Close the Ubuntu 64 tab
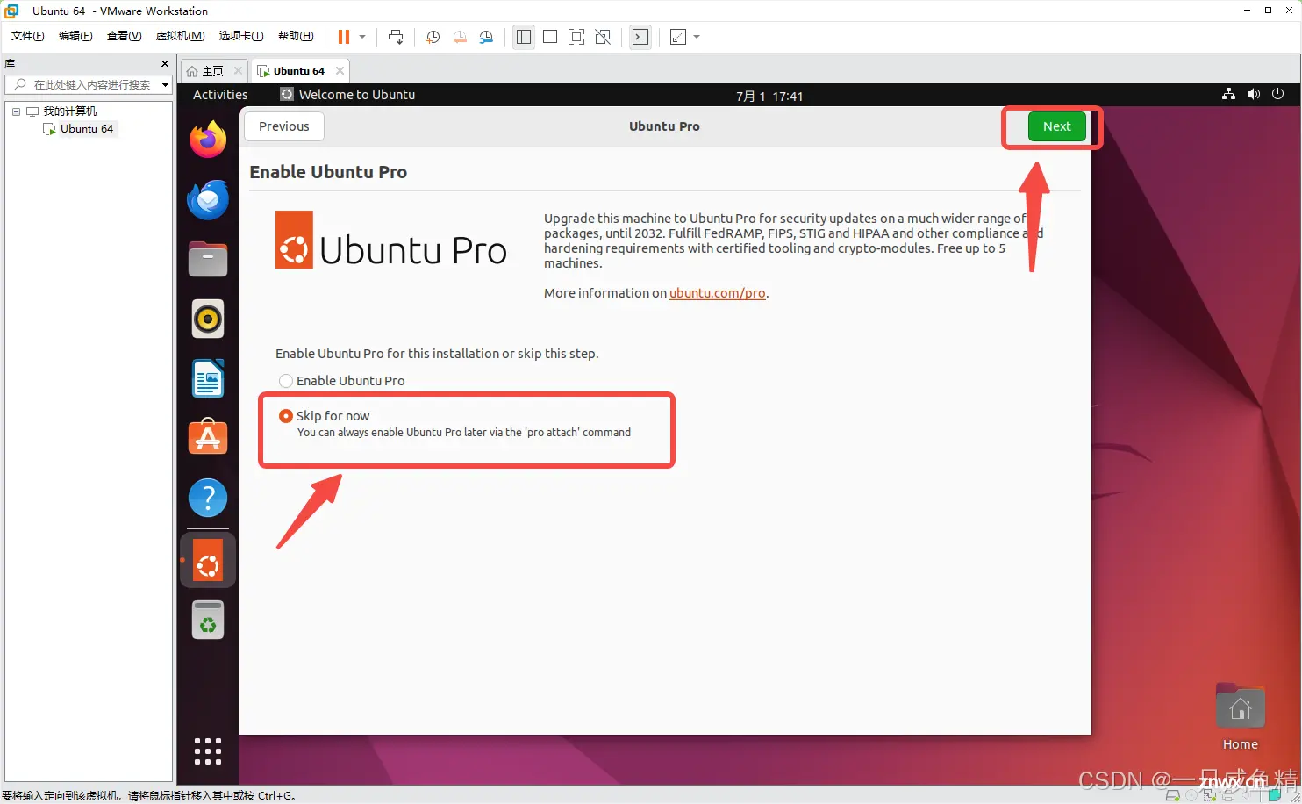The height and width of the screenshot is (804, 1302). 340,71
